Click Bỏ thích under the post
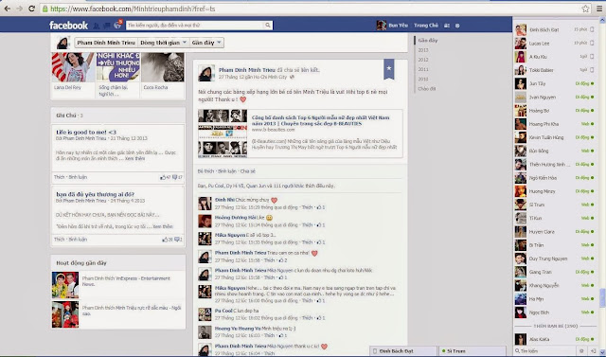The width and height of the screenshot is (606, 357). click(205, 171)
